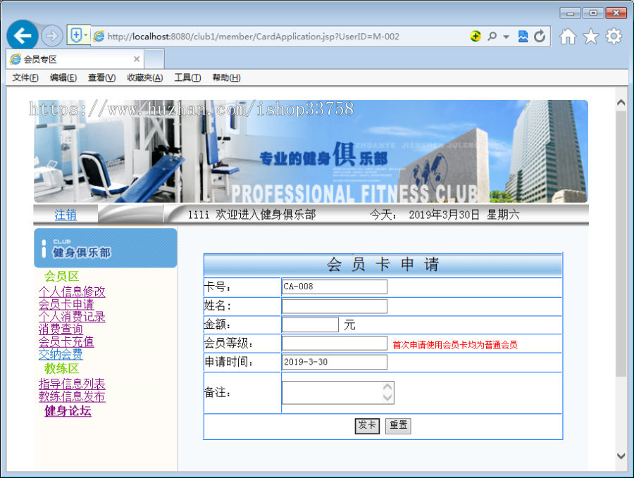The image size is (634, 478).
Task: Click the 发卡 button to issue card
Action: [x=366, y=425]
